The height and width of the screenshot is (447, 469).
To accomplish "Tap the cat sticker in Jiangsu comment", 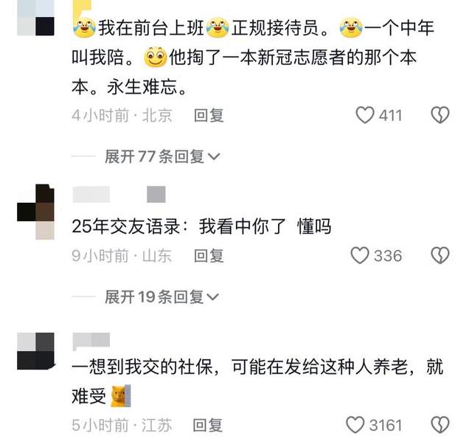I will 121,396.
